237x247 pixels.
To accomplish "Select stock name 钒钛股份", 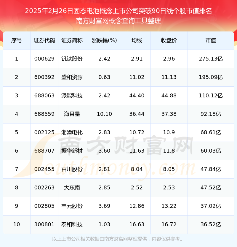I will [72, 59].
